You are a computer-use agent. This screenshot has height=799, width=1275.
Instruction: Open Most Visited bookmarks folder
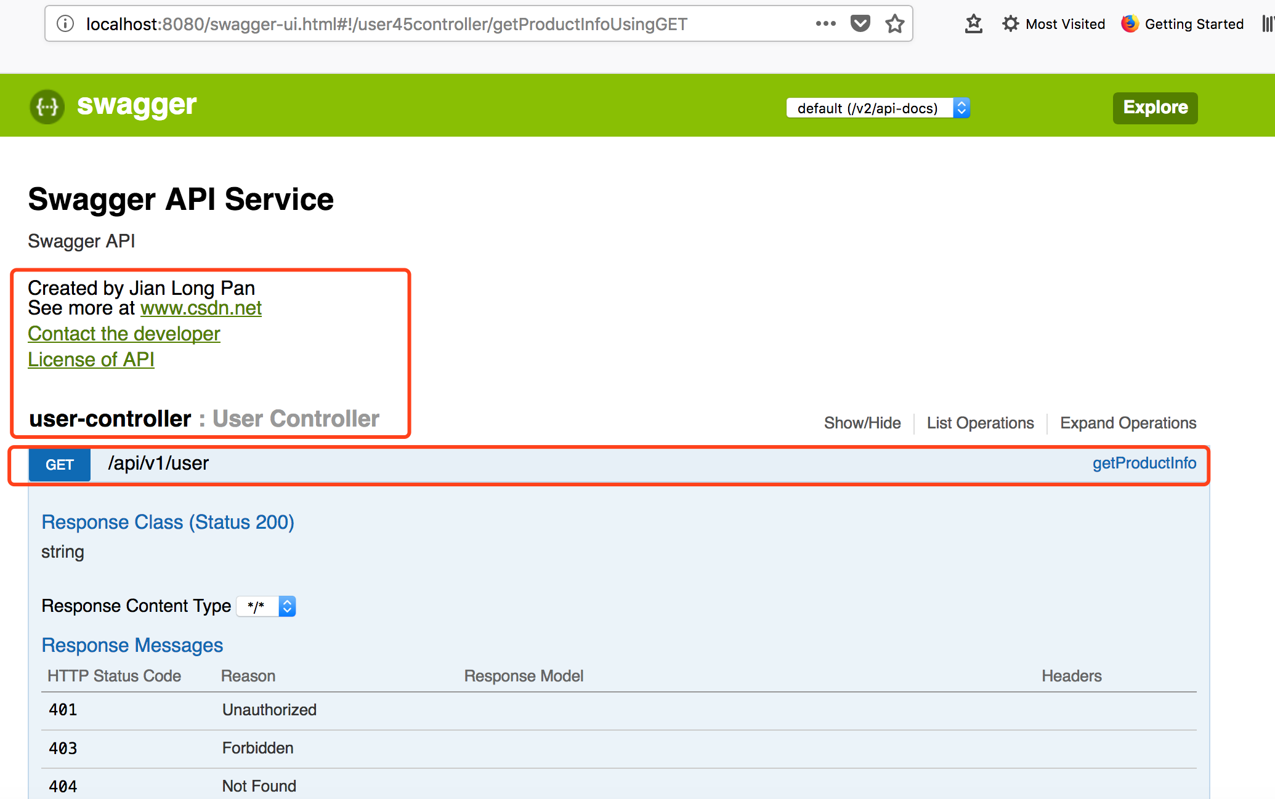[x=1053, y=24]
